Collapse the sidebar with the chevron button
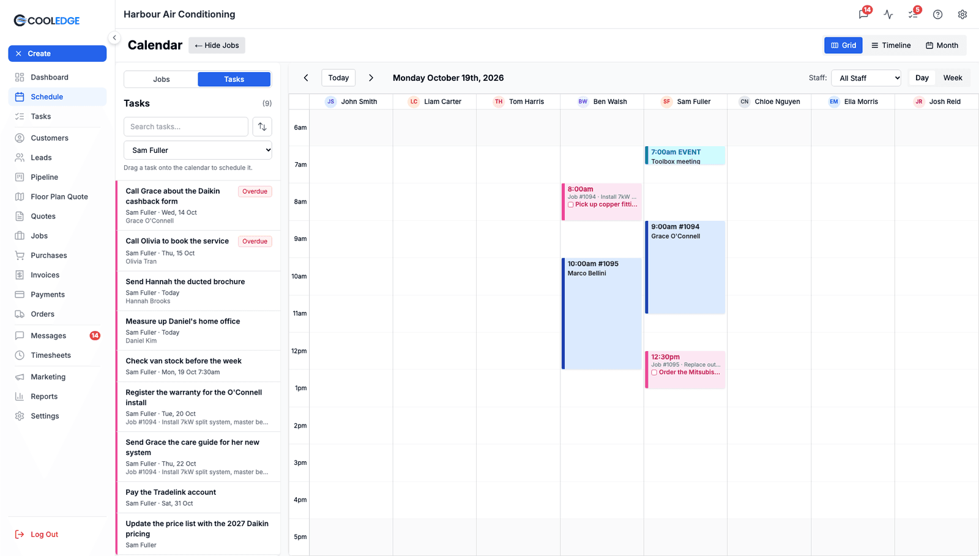The width and height of the screenshot is (979, 556). (114, 37)
